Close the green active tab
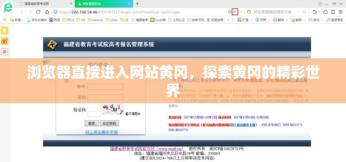This screenshot has height=162, width=346. (129, 4)
